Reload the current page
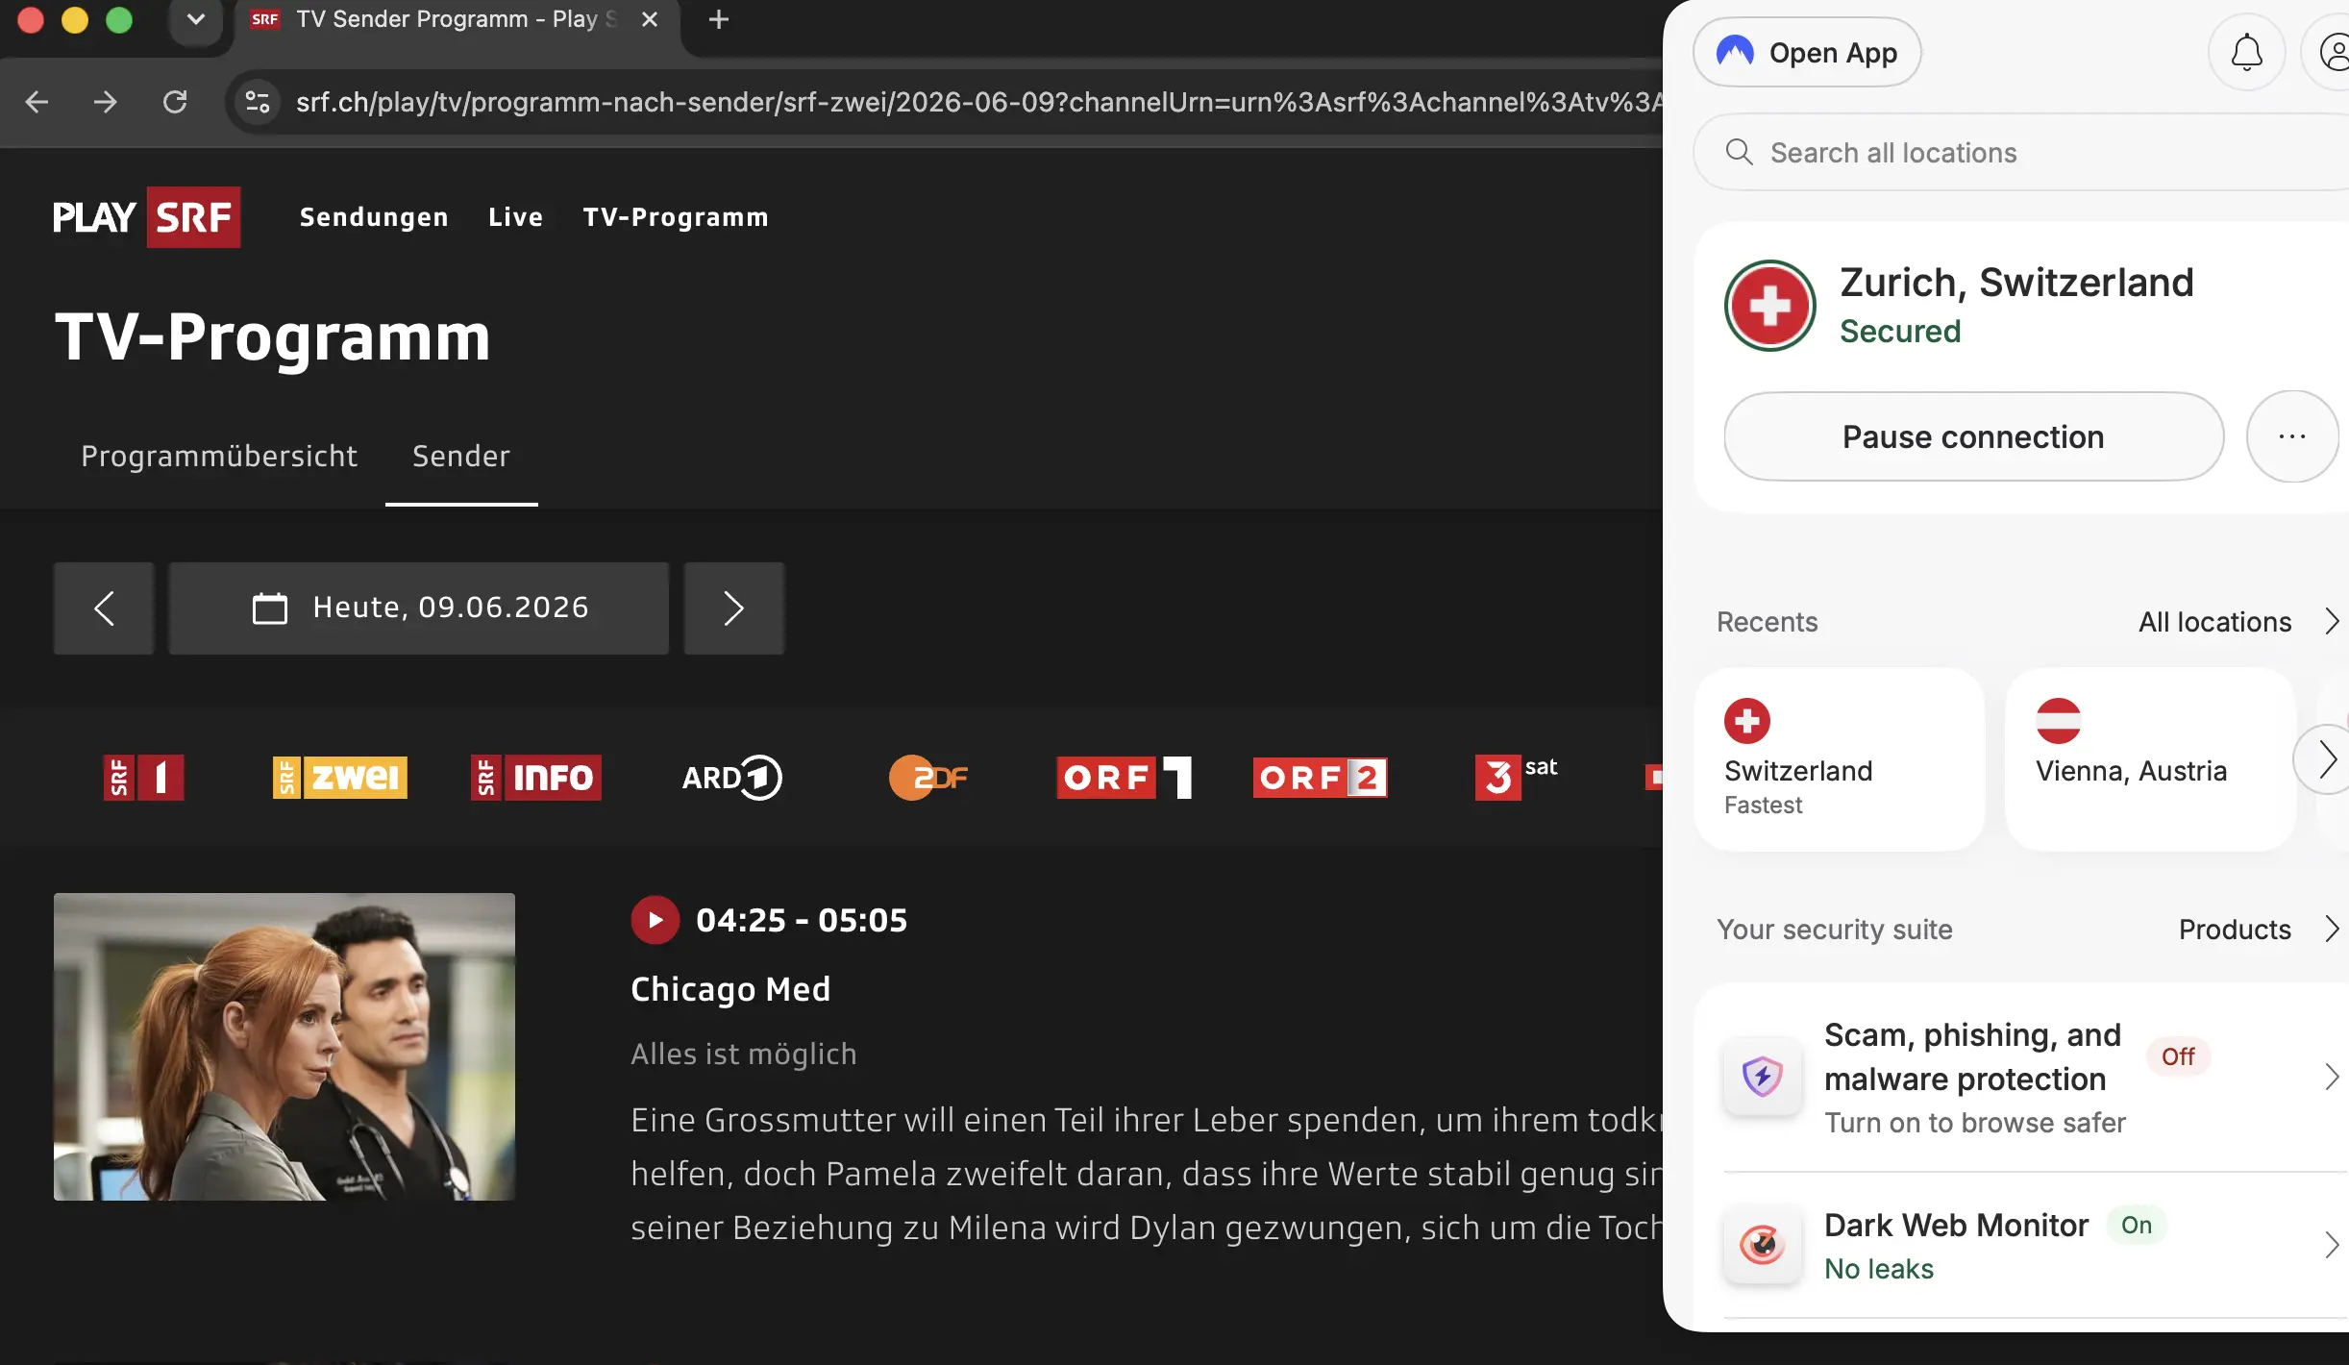Image resolution: width=2349 pixels, height=1365 pixels. (x=175, y=102)
